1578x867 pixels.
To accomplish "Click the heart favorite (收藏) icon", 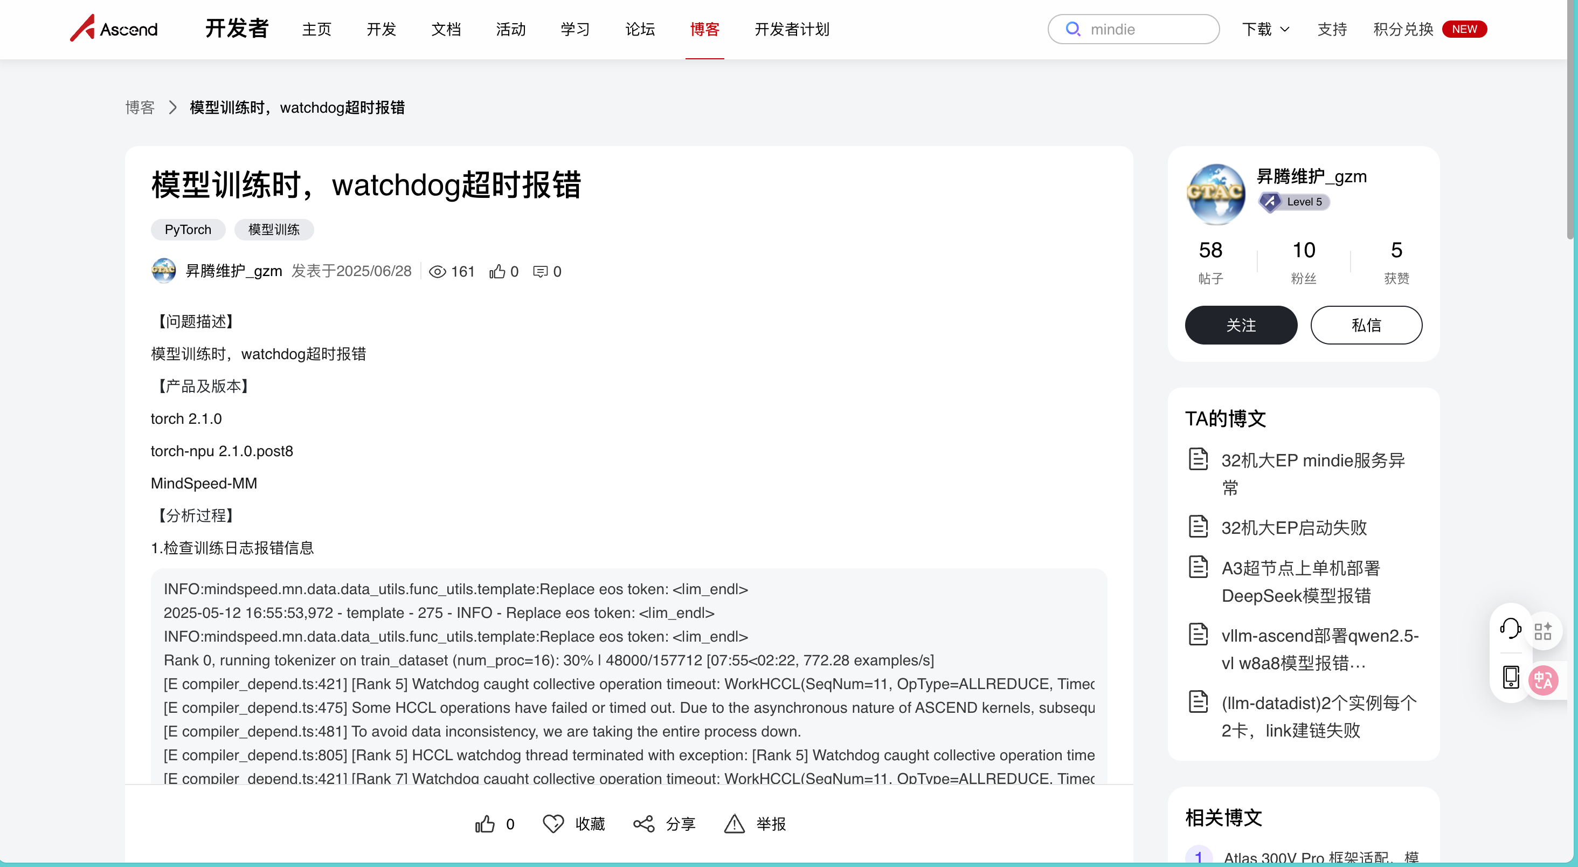I will point(553,823).
